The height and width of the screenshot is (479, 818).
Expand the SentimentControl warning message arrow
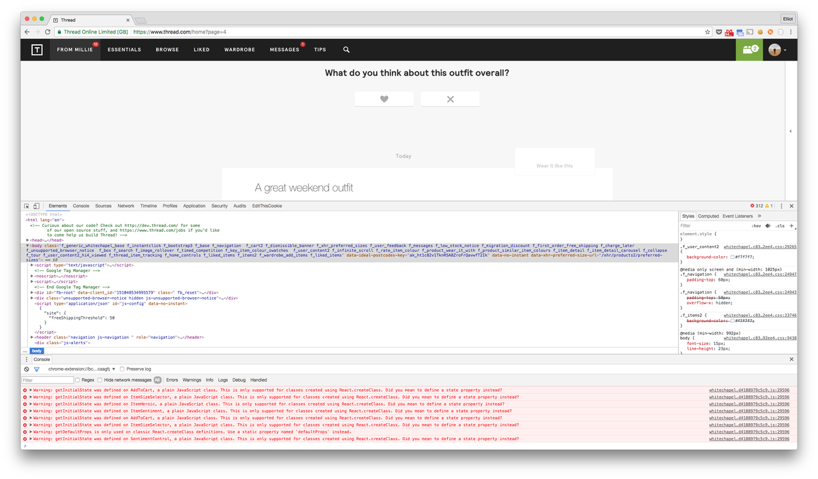[31, 439]
